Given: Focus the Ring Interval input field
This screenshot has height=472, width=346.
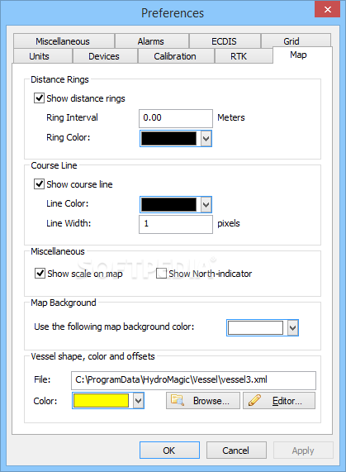Looking at the screenshot, I should point(176,118).
